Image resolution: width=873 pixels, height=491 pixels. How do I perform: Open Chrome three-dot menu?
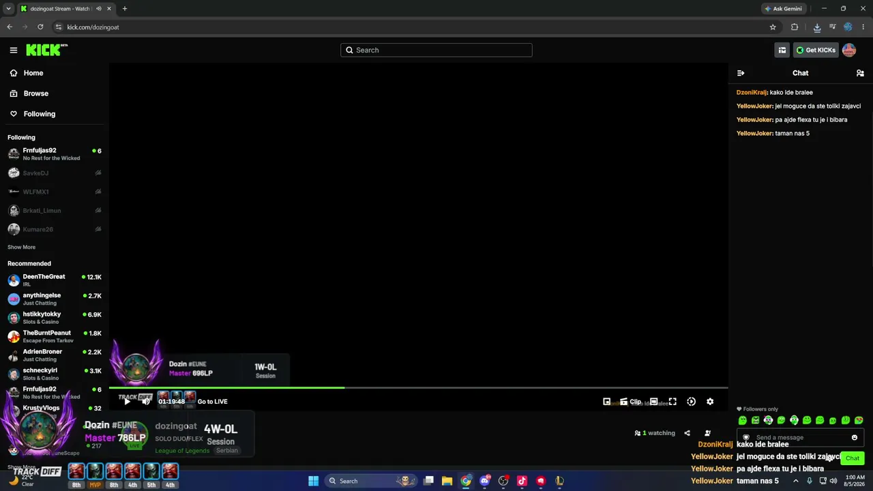pyautogui.click(x=863, y=27)
